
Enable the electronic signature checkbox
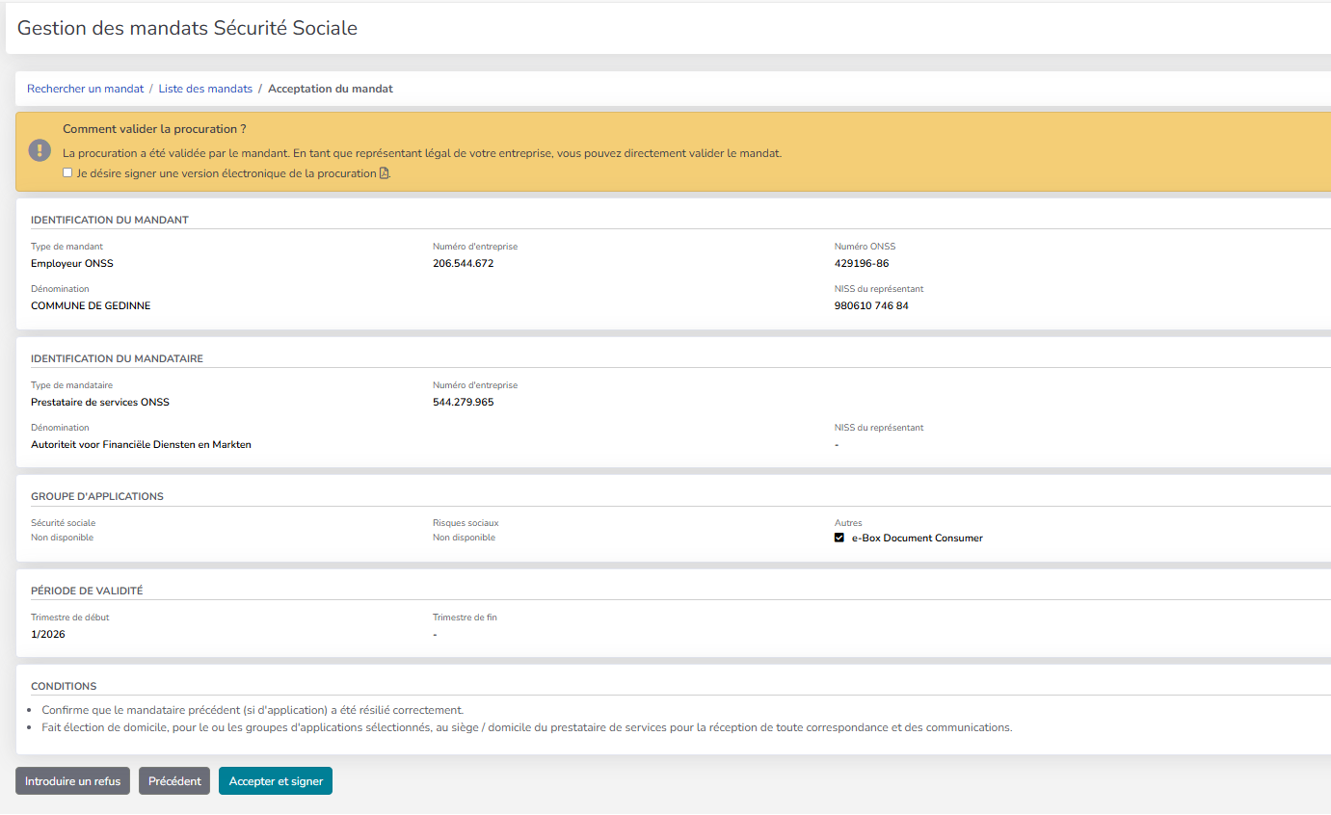[67, 171]
